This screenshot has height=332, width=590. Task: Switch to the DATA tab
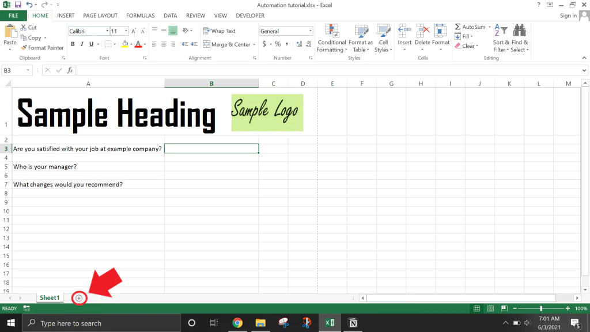[170, 16]
